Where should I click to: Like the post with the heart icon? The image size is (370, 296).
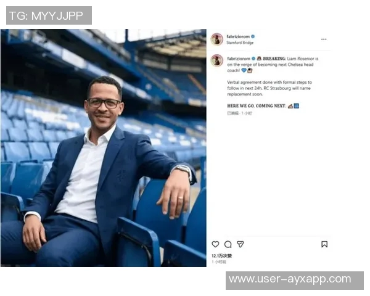coord(215,244)
